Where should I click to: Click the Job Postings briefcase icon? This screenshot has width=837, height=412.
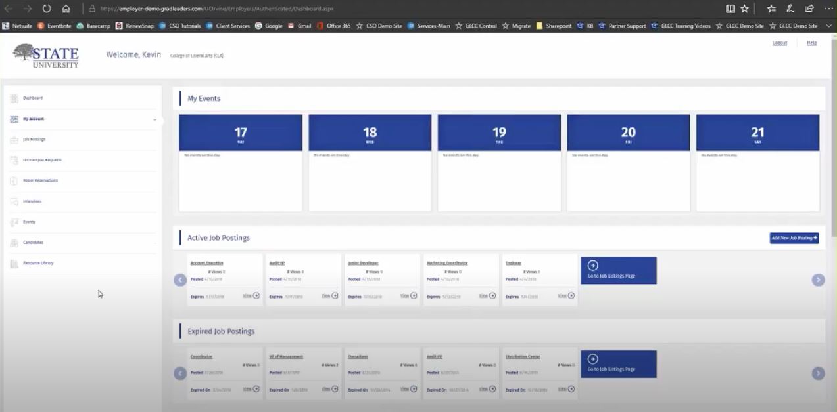[14, 139]
